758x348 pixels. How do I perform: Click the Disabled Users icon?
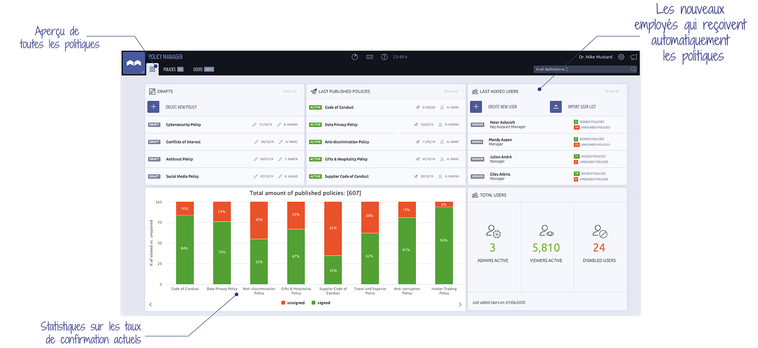(600, 231)
